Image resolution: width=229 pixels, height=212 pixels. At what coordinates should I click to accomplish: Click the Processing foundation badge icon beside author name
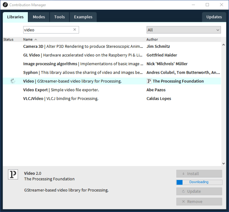pyautogui.click(x=149, y=81)
